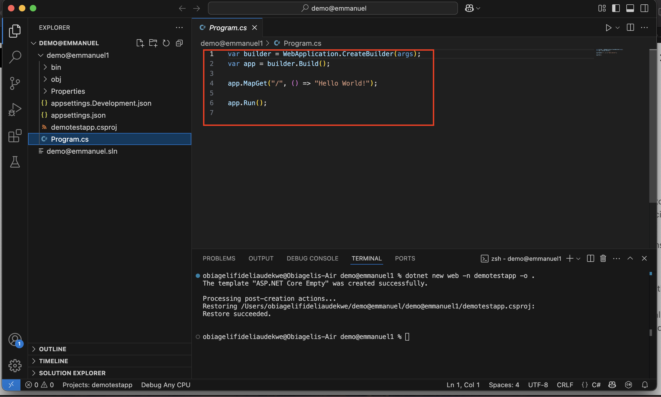Screen dimensions: 661x397
Task: Collapse the demo@emmanuel1 folder
Action: (x=41, y=55)
